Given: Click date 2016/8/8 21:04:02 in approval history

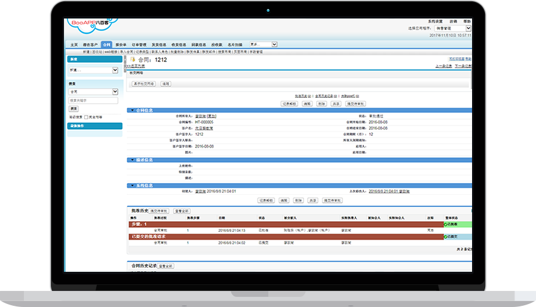Looking at the screenshot, I should (232, 243).
